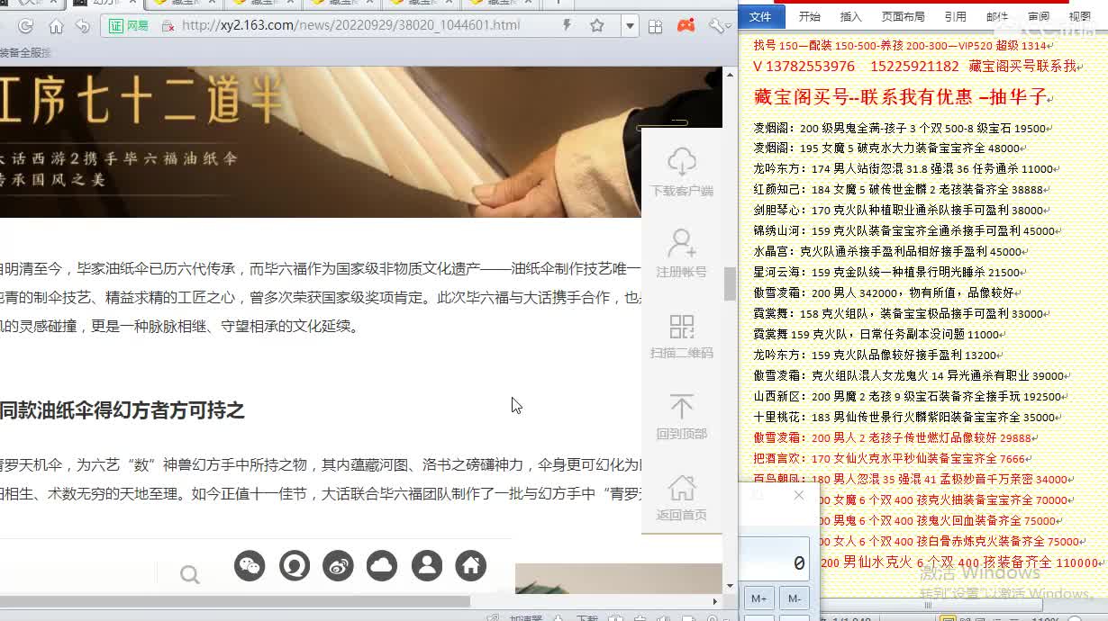Click the M+ calculator memory button

(x=758, y=598)
